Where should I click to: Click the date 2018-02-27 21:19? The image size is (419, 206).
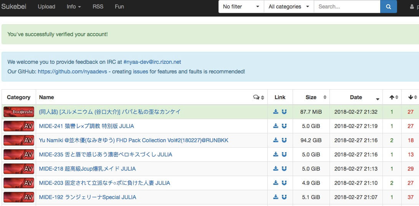pos(356,126)
